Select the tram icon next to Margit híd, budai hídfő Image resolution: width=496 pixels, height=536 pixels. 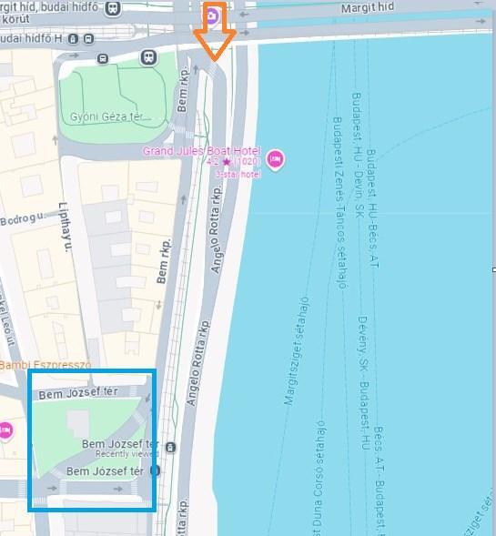pyautogui.click(x=113, y=7)
